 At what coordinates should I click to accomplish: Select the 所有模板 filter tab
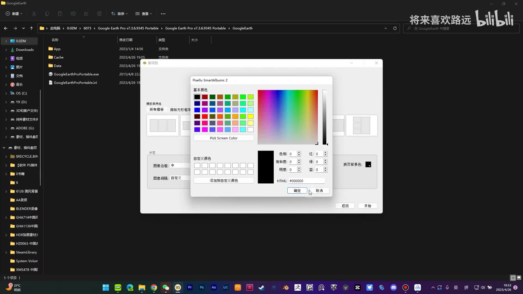(x=157, y=109)
